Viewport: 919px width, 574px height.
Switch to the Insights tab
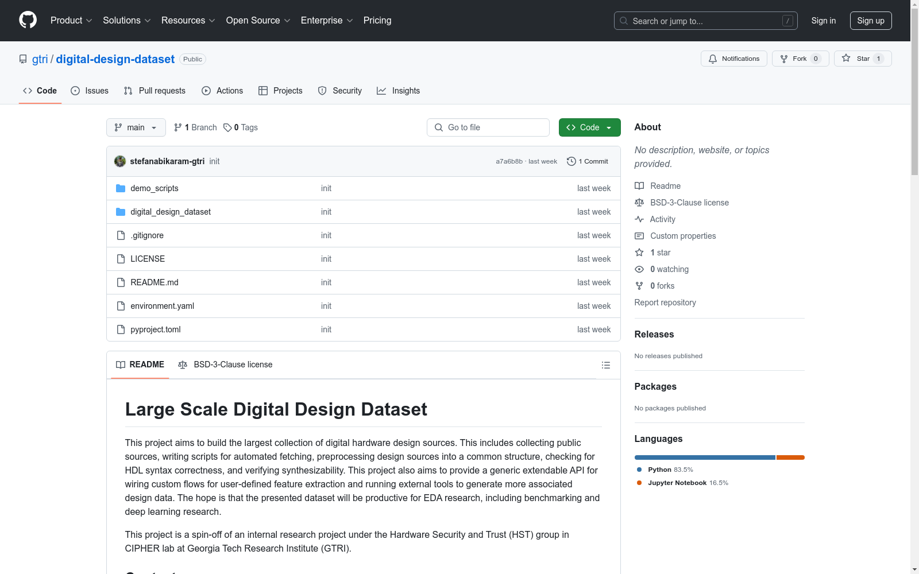(399, 91)
